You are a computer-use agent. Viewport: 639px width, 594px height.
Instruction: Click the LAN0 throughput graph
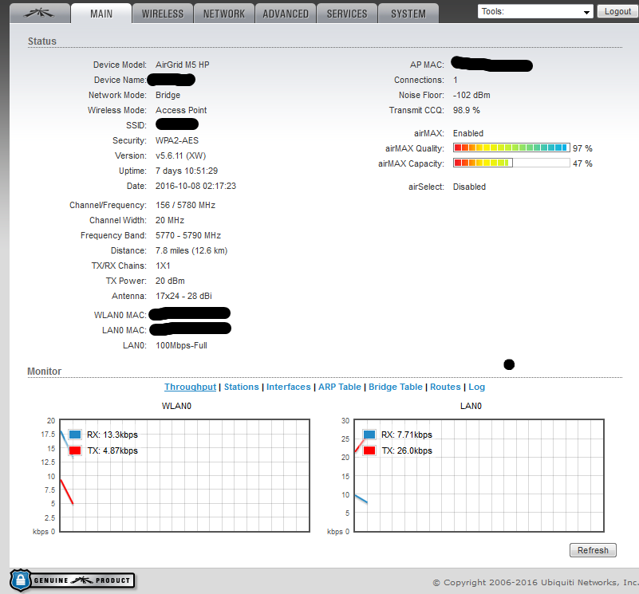pyautogui.click(x=479, y=475)
